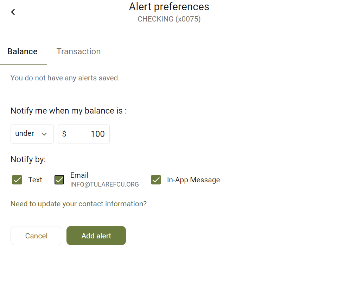Click the 'Text' checkbox label
Image resolution: width=339 pixels, height=286 pixels.
pyautogui.click(x=35, y=180)
